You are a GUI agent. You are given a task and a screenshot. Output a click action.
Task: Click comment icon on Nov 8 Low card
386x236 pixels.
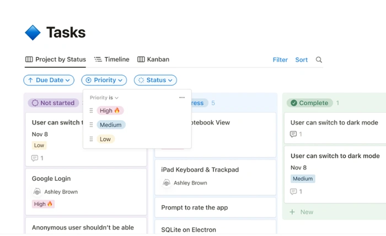[35, 158]
